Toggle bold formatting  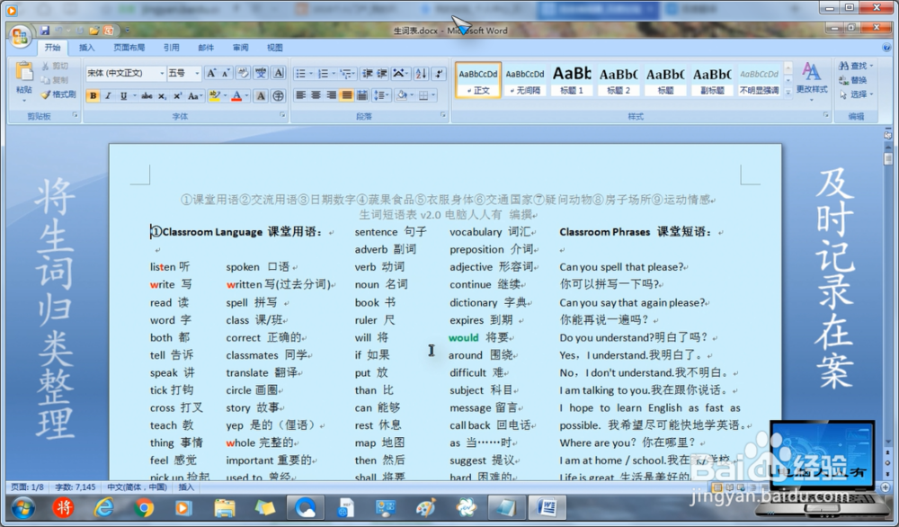[93, 95]
